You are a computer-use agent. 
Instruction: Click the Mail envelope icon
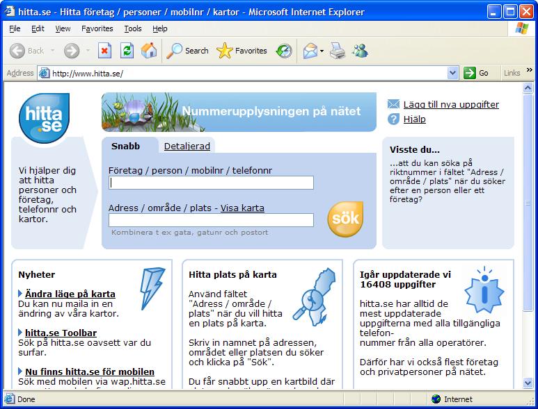(x=310, y=51)
